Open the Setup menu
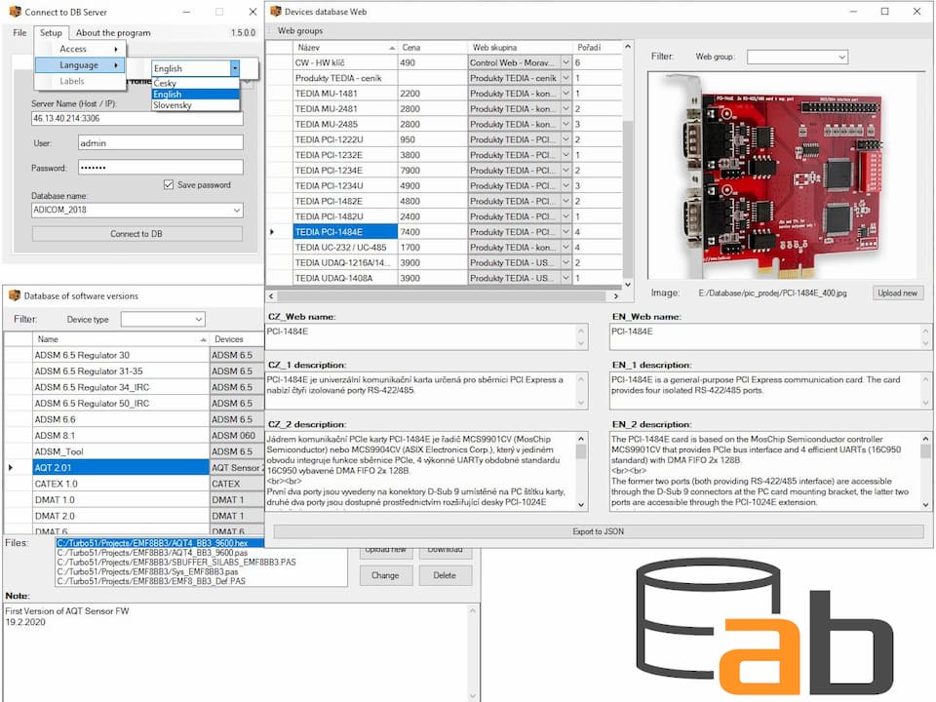936x702 pixels. click(51, 33)
